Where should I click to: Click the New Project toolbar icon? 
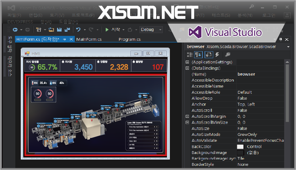pos(39,30)
